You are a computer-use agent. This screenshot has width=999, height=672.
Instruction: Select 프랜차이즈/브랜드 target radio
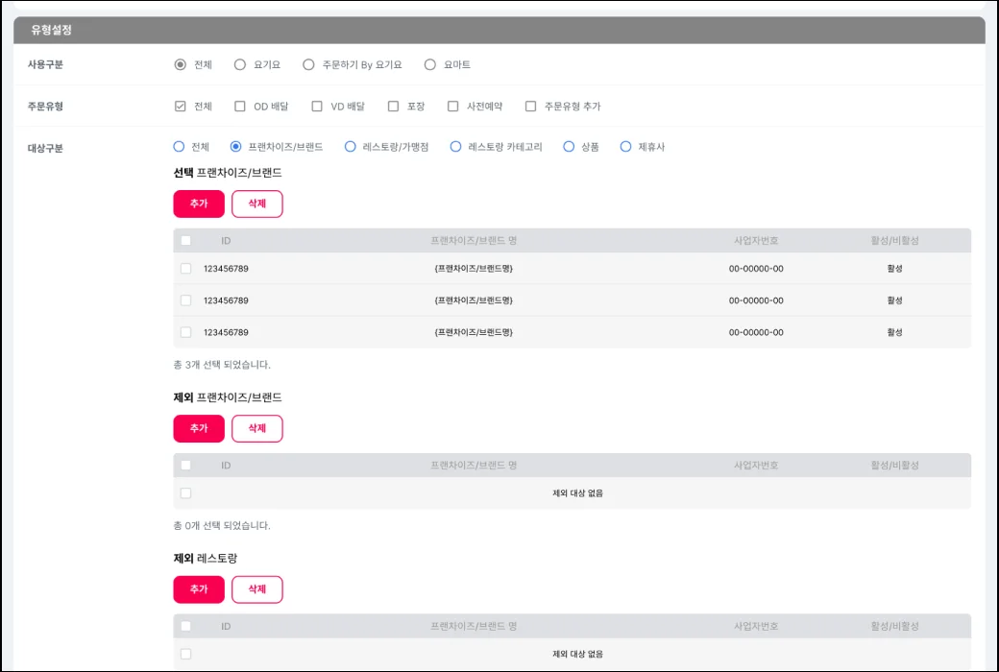(x=235, y=147)
